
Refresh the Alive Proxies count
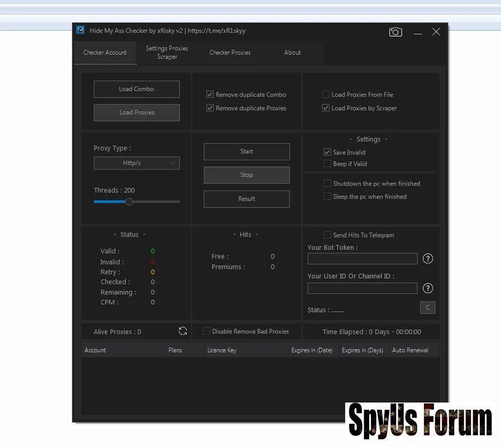[183, 331]
